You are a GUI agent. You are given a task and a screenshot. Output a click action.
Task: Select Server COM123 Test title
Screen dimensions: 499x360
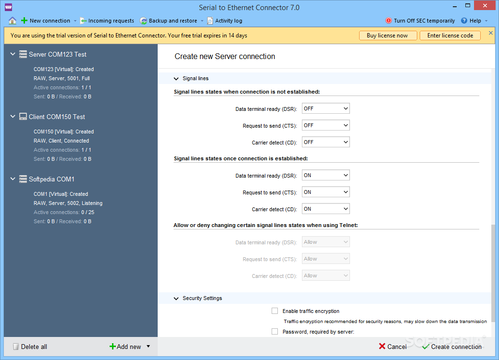(58, 54)
